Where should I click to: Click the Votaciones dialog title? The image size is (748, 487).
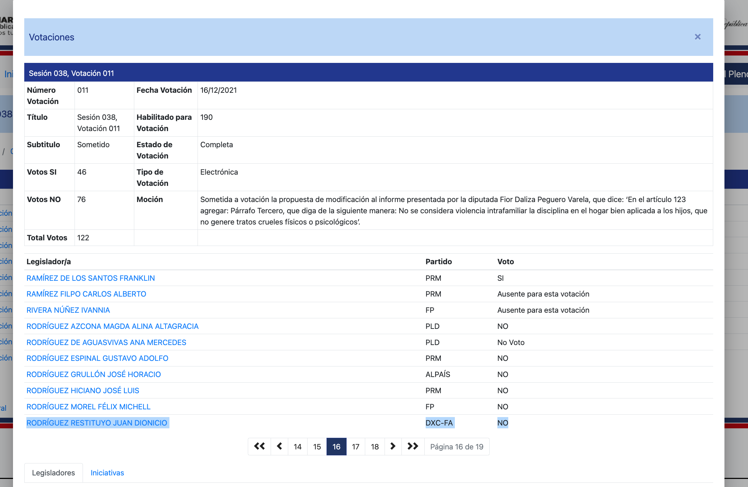(x=52, y=37)
